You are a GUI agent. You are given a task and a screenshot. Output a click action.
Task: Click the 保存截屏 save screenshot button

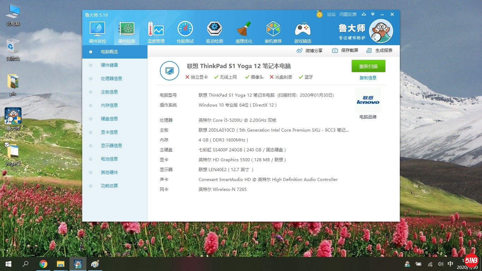tap(345, 50)
